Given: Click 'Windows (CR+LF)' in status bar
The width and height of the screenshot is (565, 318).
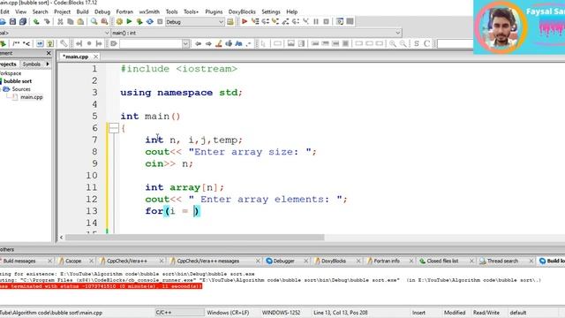Looking at the screenshot, I should (228, 313).
